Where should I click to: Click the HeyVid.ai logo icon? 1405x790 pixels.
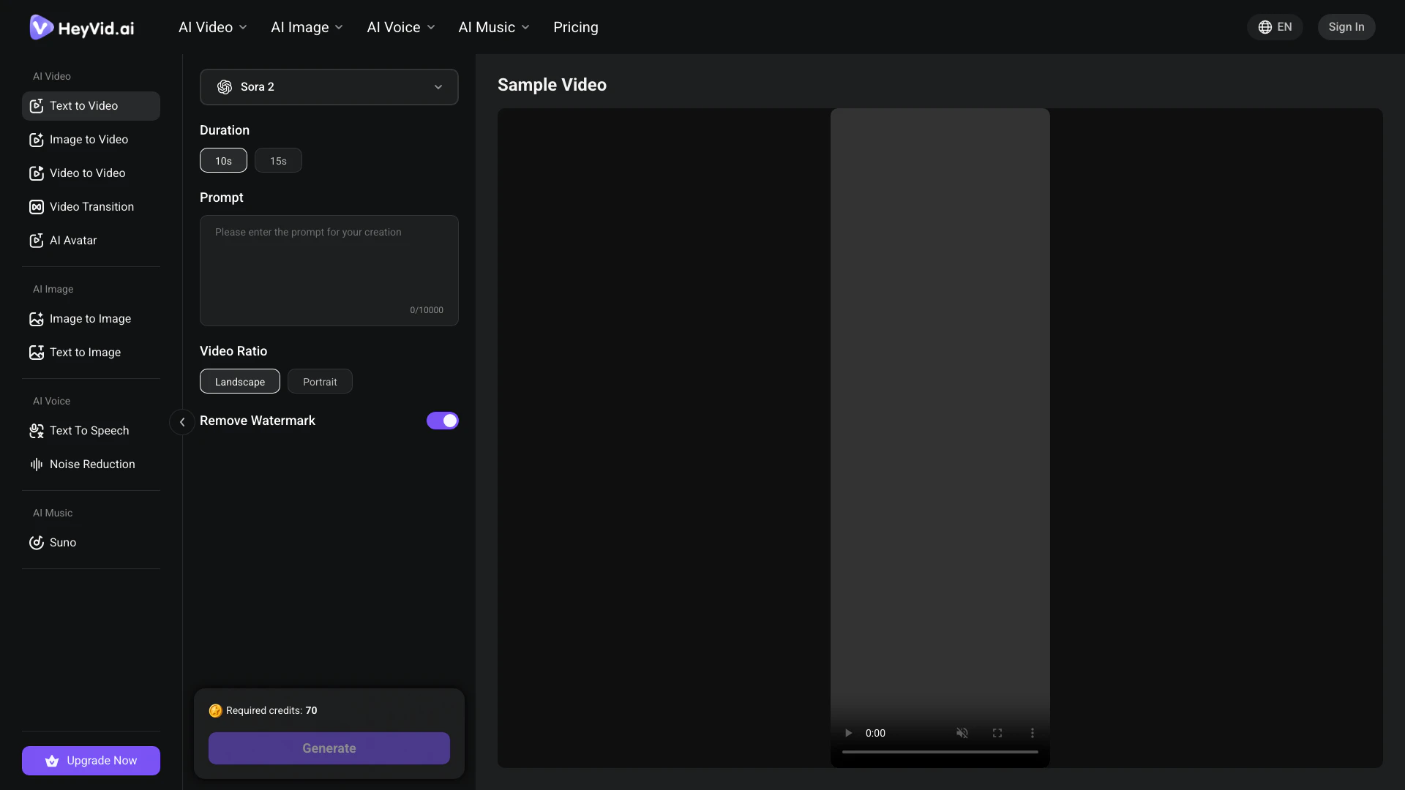(x=41, y=27)
